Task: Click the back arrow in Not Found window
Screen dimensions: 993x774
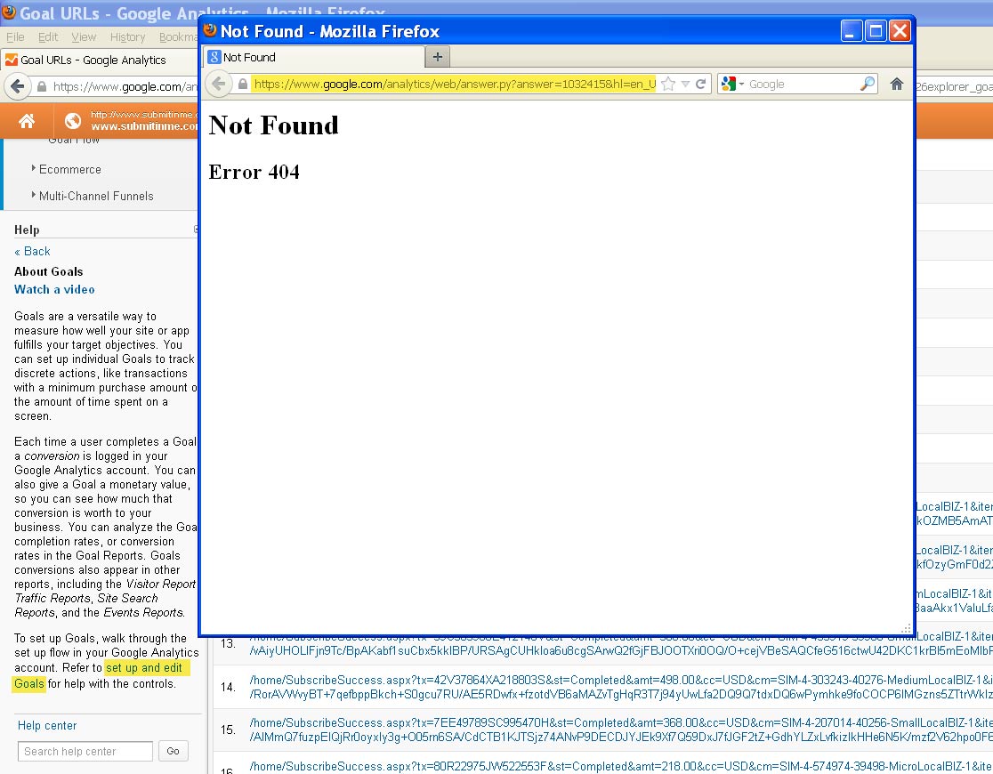Action: coord(219,84)
